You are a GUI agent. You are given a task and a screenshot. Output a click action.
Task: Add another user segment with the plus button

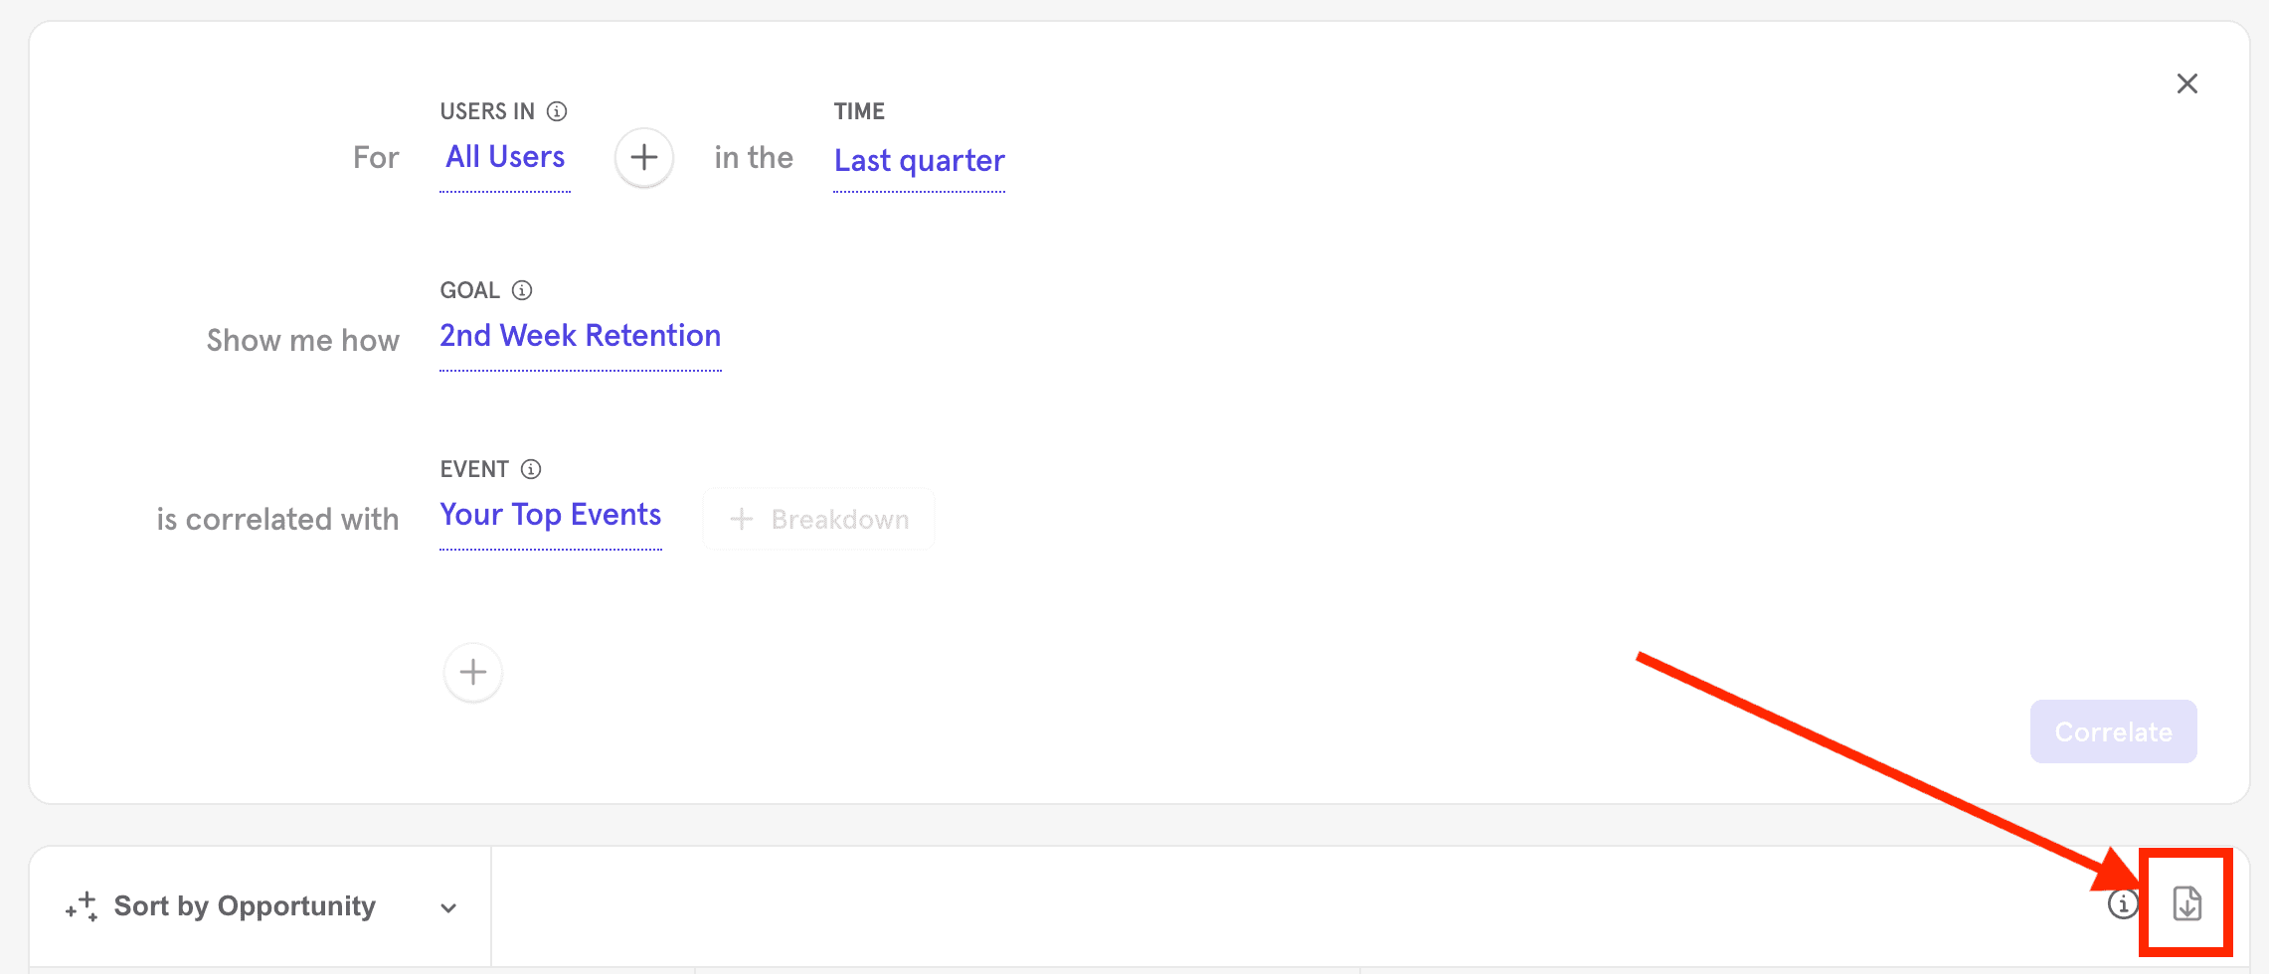click(644, 157)
